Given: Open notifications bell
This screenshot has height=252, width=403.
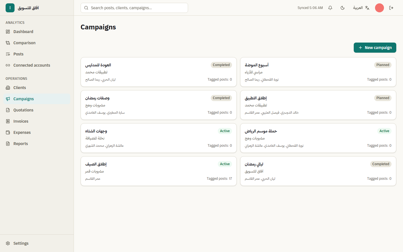Looking at the screenshot, I should [x=330, y=8].
